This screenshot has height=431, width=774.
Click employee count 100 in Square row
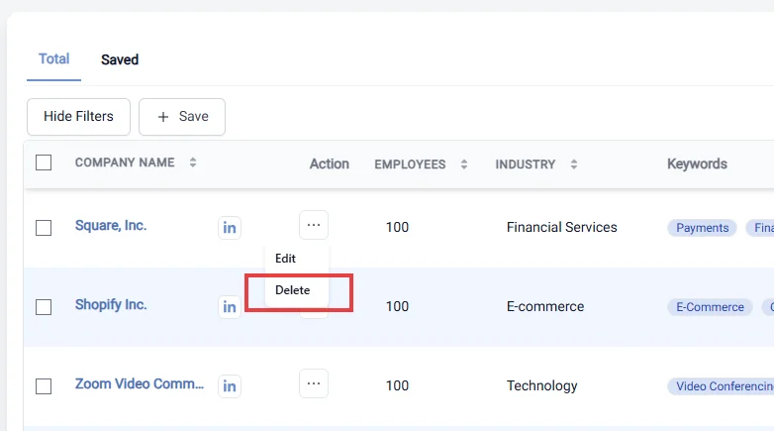pyautogui.click(x=397, y=227)
